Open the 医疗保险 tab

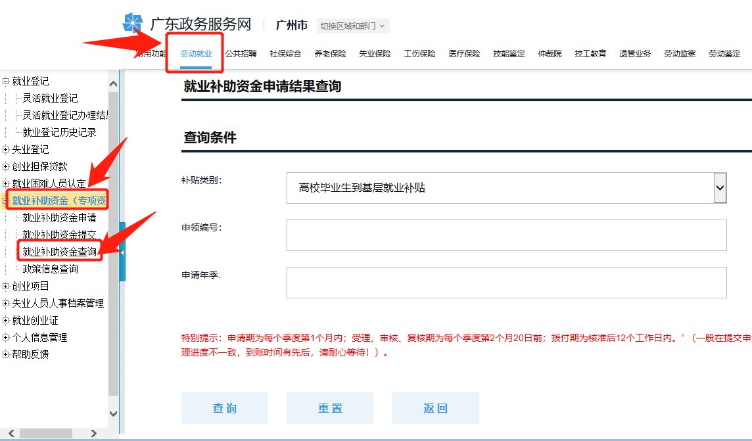tap(464, 54)
